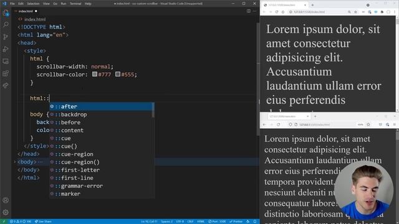Open #777 color picker swatch
The height and width of the screenshot is (224, 399).
click(95, 74)
